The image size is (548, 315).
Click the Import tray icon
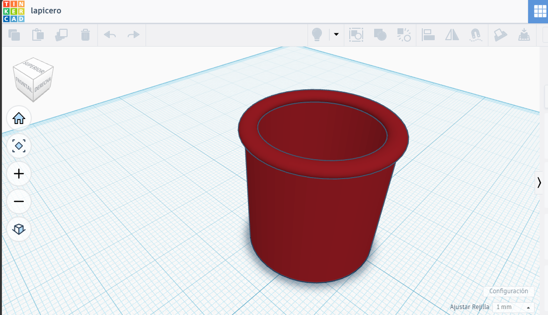click(524, 35)
